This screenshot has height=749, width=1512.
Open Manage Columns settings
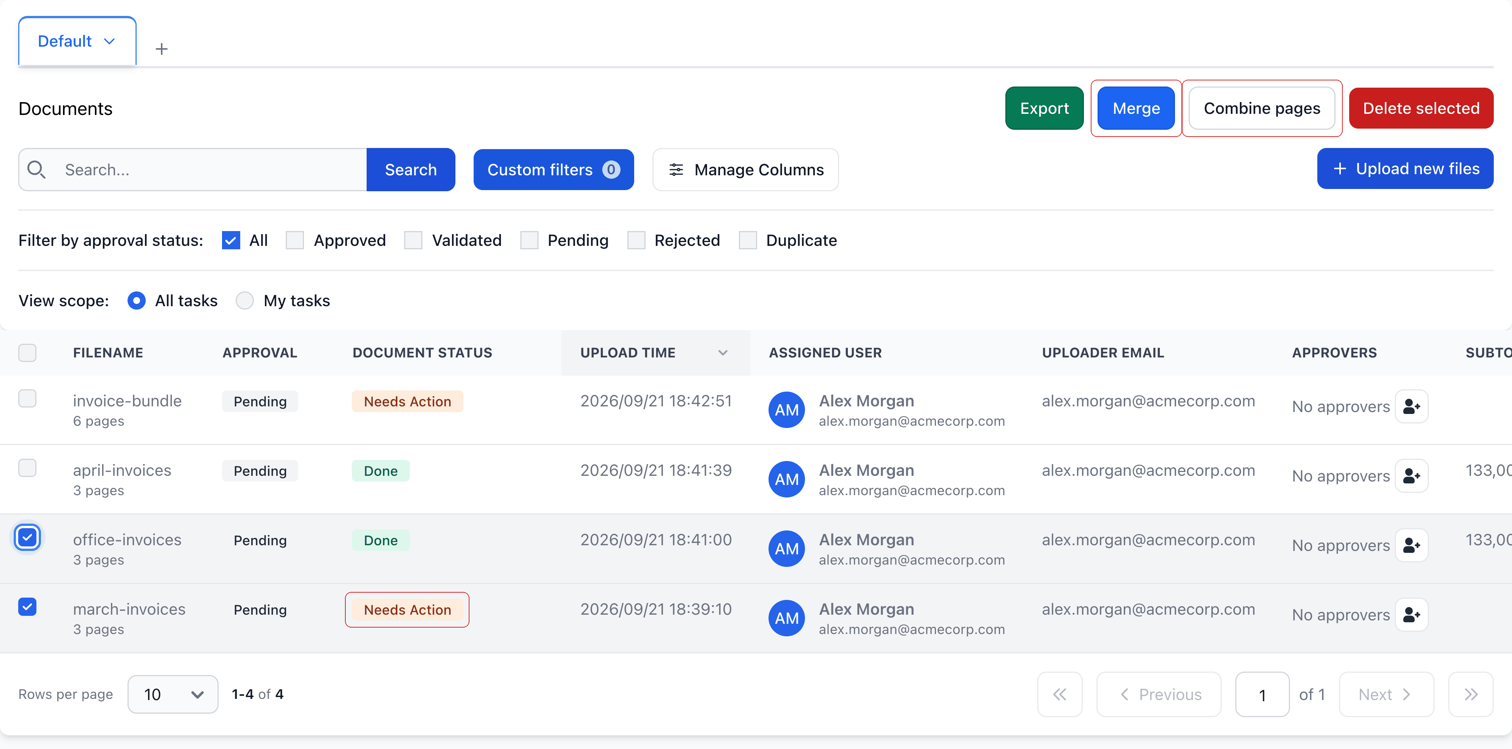pos(745,170)
